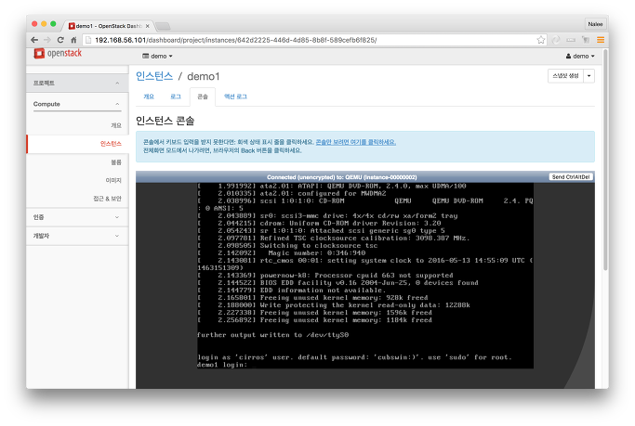Click the OpenStack logo

pos(58,53)
